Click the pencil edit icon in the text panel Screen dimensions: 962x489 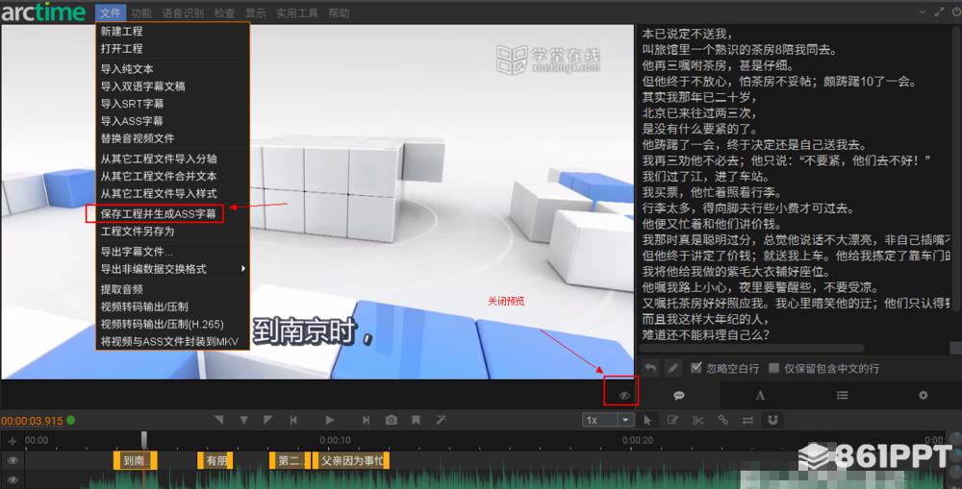(673, 368)
